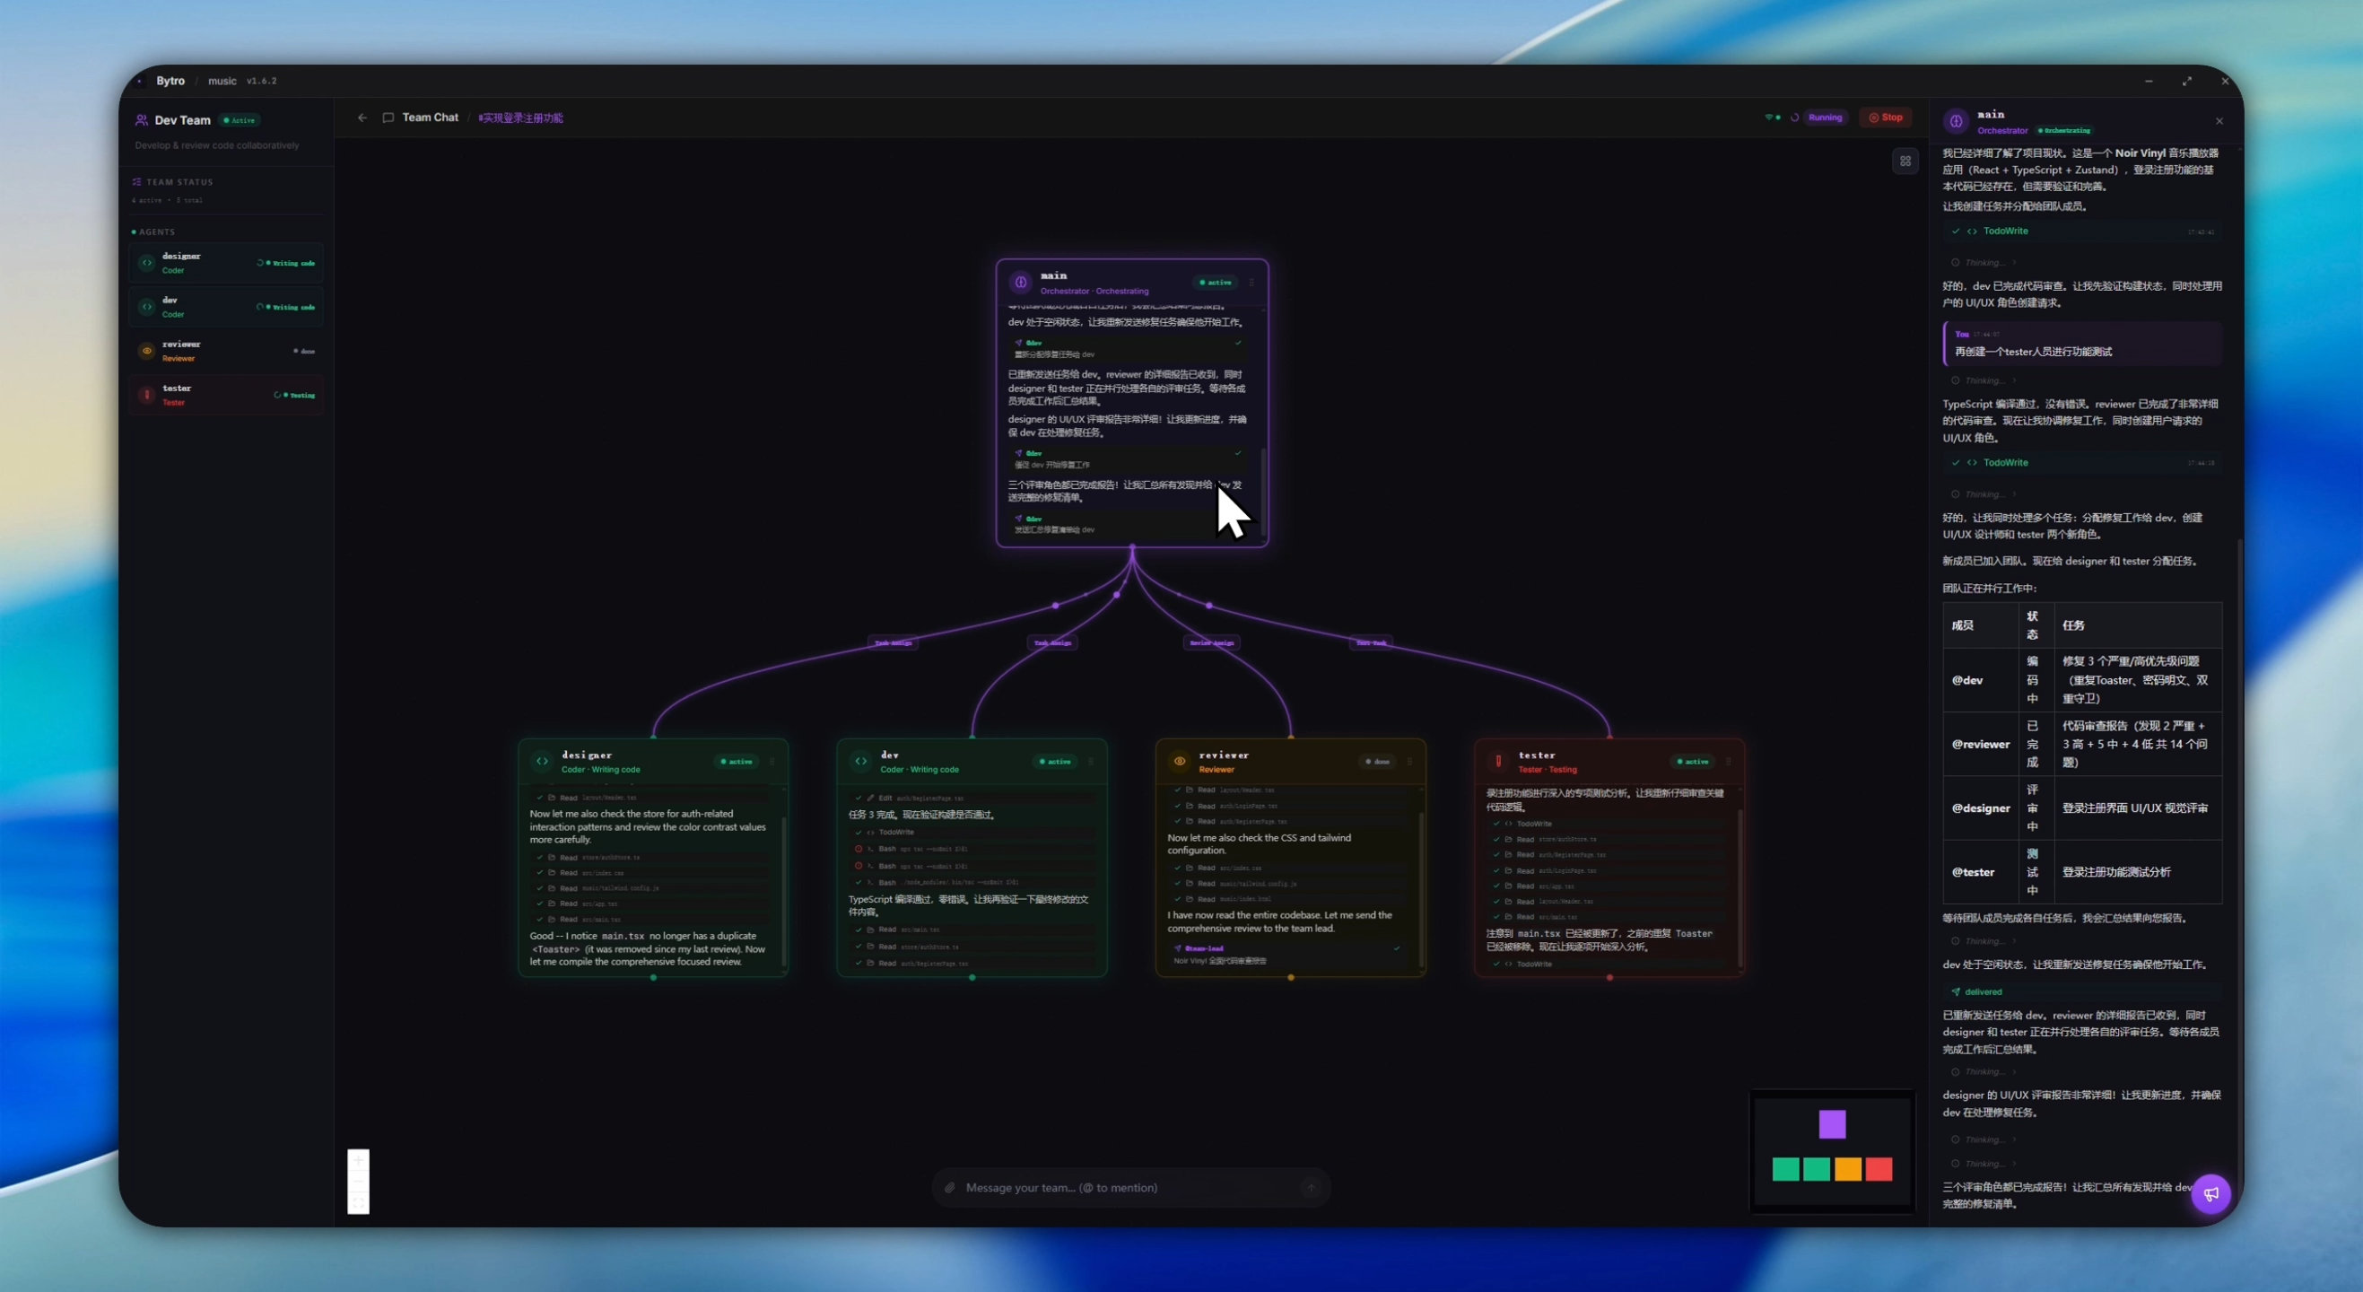Click the purple square in the minimap
The width and height of the screenshot is (2363, 1292).
tap(1832, 1124)
